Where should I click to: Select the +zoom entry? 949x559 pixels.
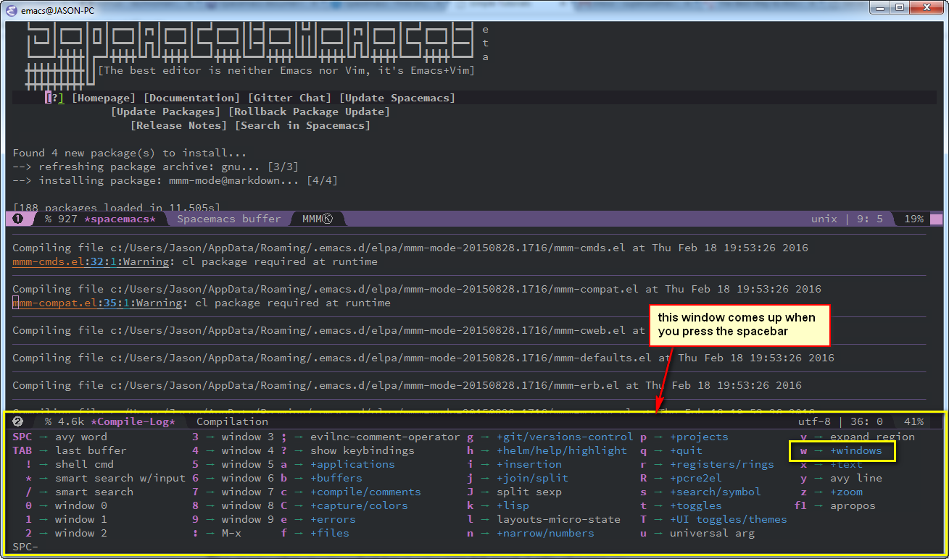point(847,492)
